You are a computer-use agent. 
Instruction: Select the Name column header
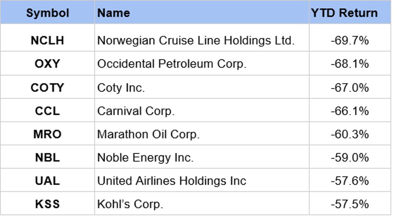click(114, 13)
